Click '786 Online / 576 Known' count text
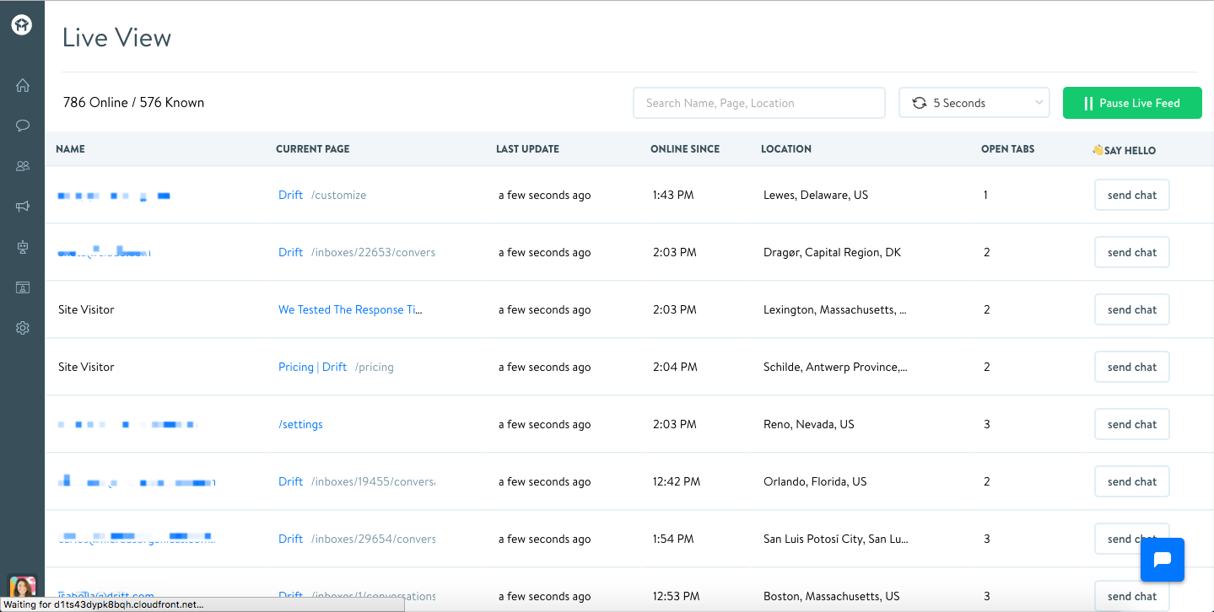Viewport: 1214px width, 612px height. 134,103
